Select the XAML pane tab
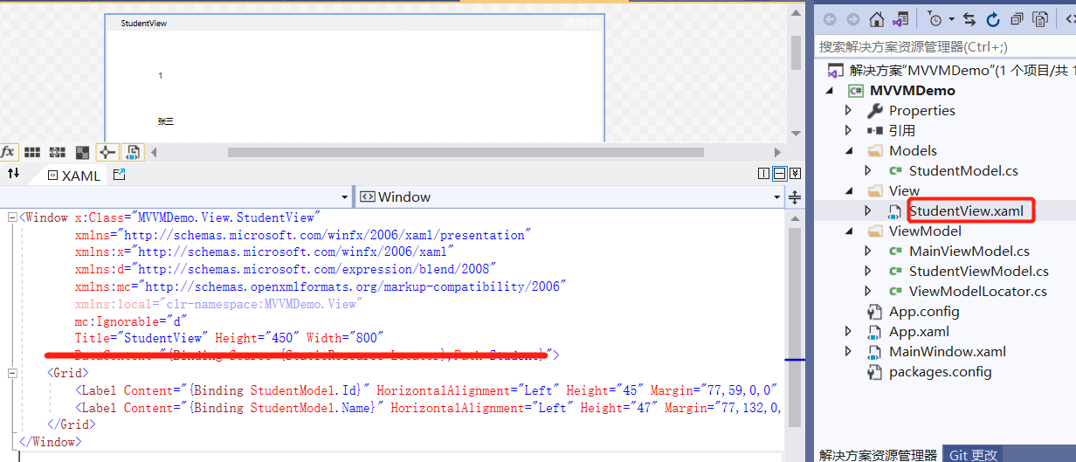 pyautogui.click(x=73, y=175)
